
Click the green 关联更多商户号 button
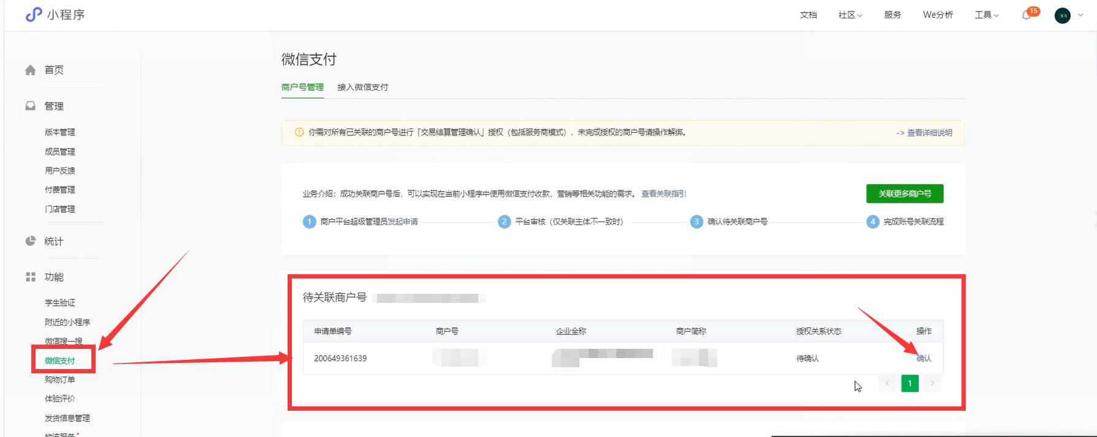tap(904, 193)
